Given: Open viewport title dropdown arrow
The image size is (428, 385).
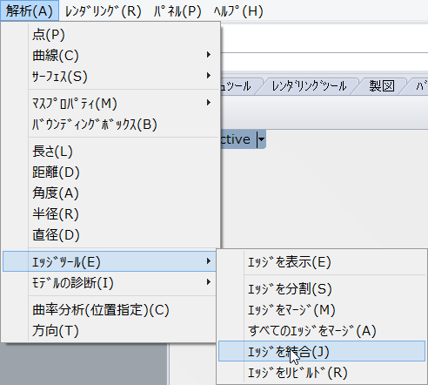Looking at the screenshot, I should pos(261,139).
